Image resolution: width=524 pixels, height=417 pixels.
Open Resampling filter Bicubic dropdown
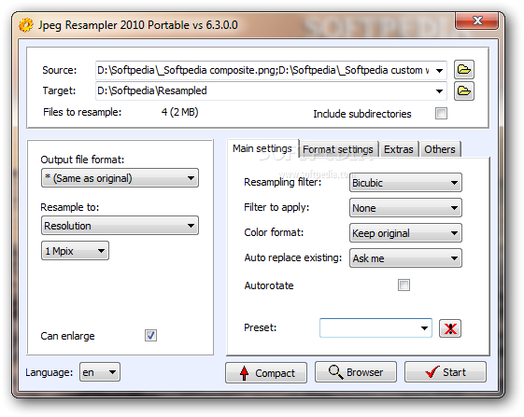[x=405, y=183]
